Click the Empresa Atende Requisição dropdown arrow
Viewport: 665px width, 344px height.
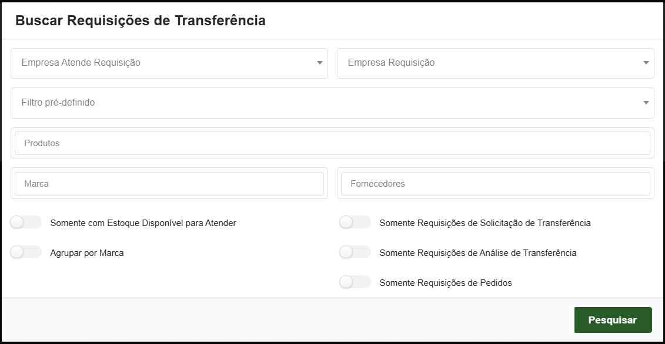pyautogui.click(x=320, y=63)
